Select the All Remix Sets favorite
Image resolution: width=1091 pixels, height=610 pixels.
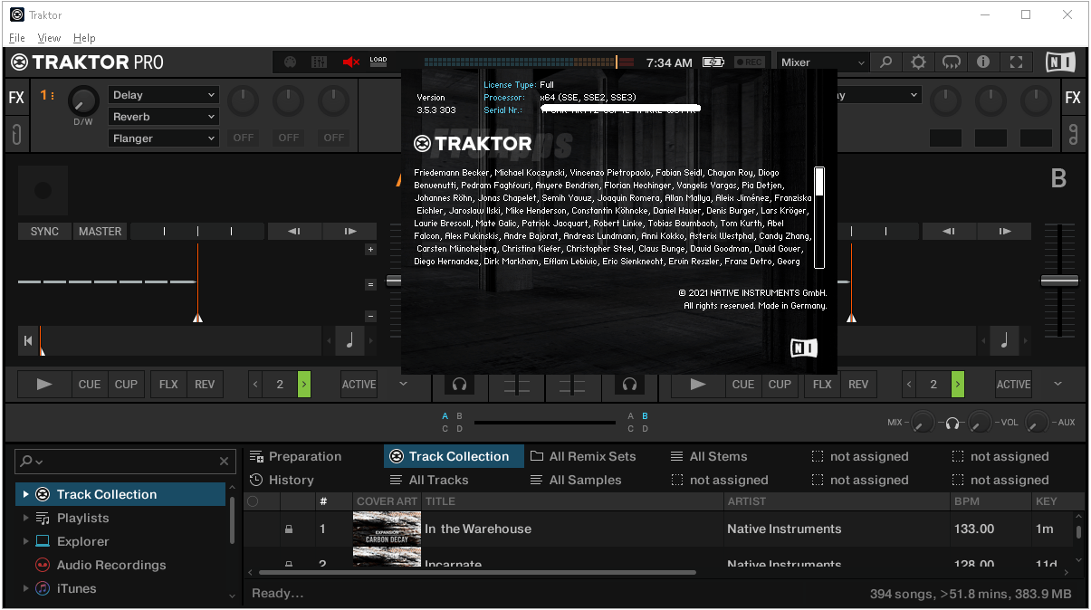coord(583,457)
